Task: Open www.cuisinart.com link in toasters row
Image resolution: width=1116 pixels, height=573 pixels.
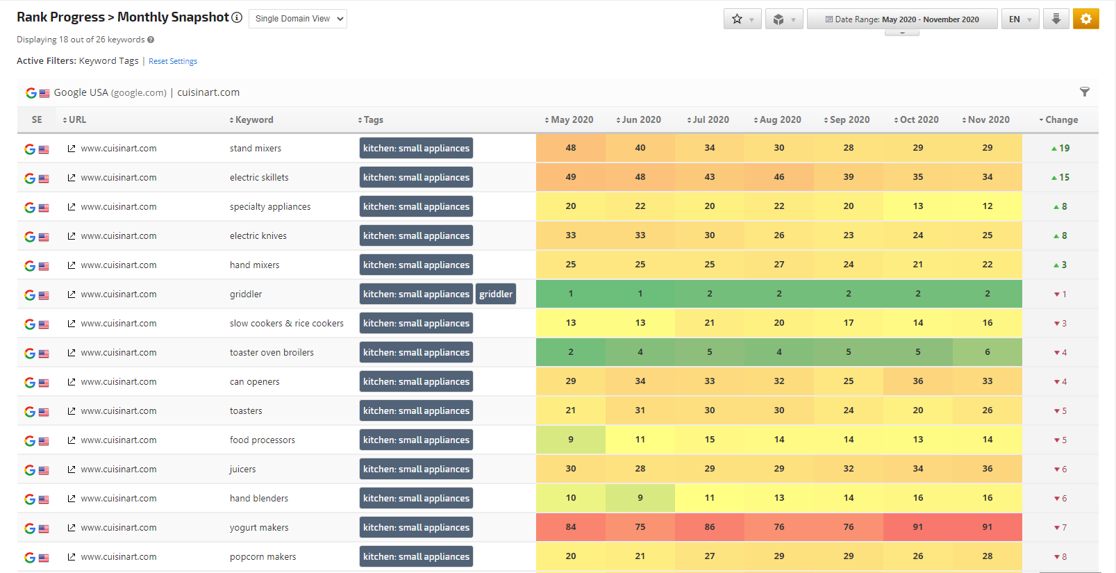Action: [119, 411]
